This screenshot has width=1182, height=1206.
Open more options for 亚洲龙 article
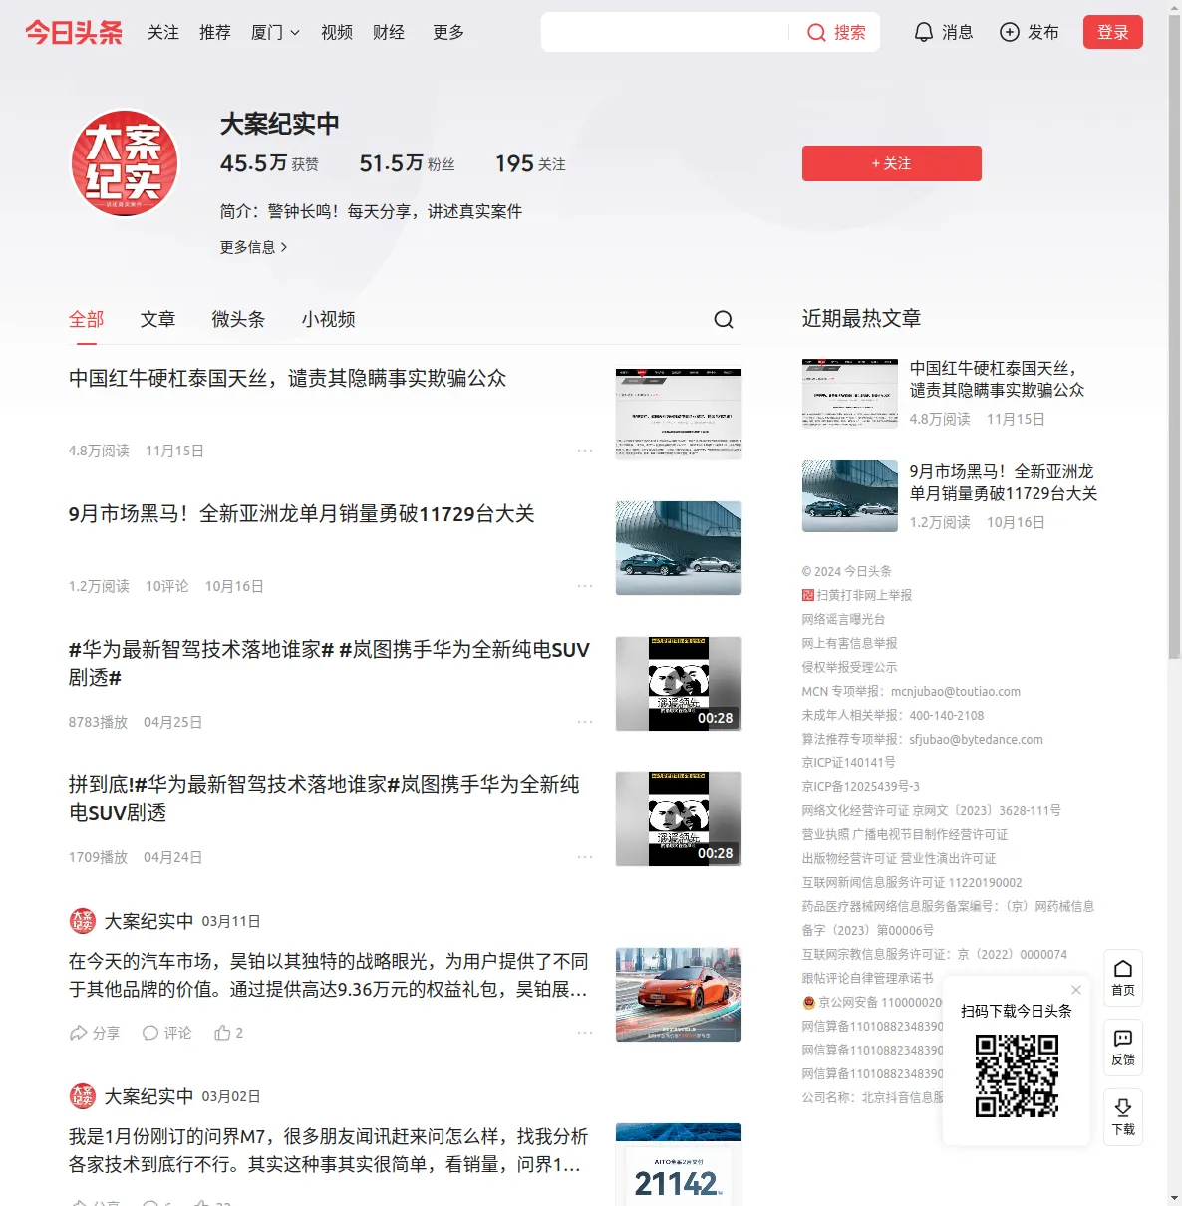(585, 586)
